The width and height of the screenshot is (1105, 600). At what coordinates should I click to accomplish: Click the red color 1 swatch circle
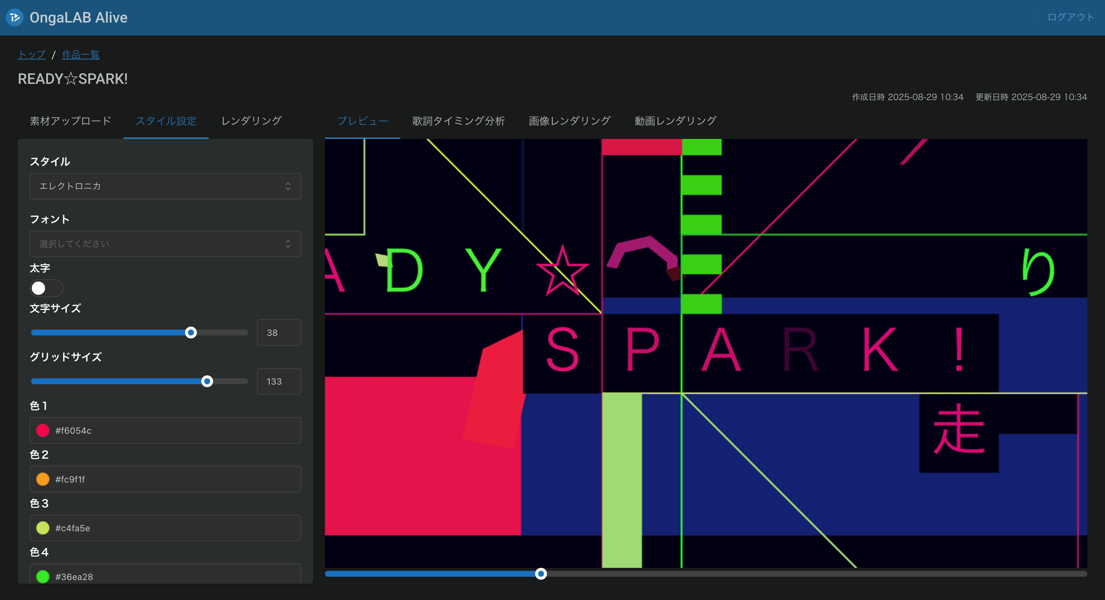click(43, 430)
